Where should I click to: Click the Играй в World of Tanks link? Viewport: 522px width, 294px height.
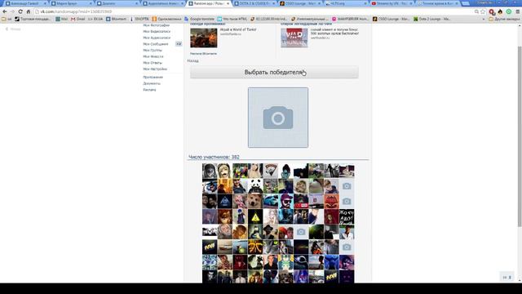click(238, 29)
